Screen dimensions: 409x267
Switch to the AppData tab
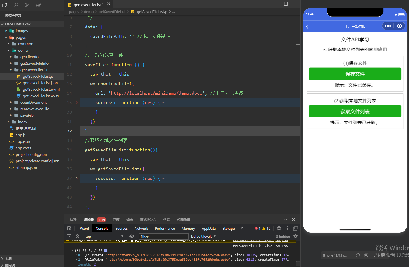(208, 228)
